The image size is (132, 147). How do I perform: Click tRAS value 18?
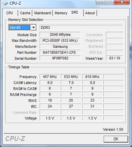[x=50, y=100]
